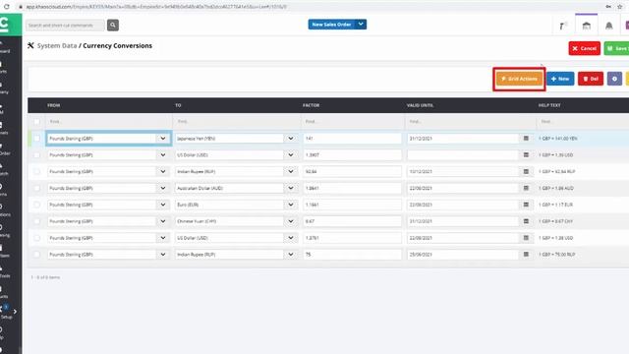Expand New Sales Order dropdown arrow

coord(361,24)
